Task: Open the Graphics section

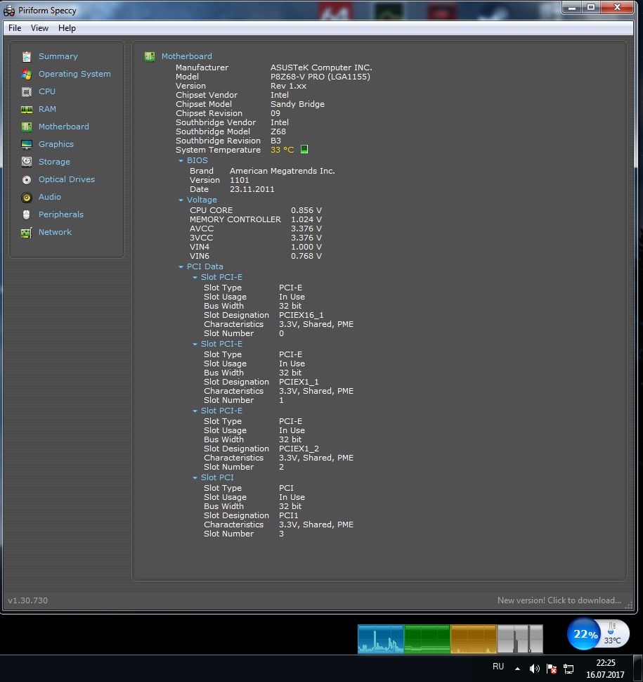Action: (x=56, y=144)
